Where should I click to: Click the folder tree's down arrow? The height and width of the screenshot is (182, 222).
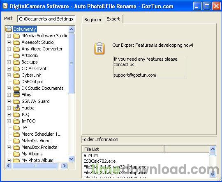click(x=72, y=159)
